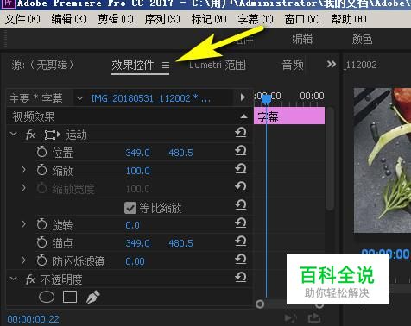This screenshot has height=326, width=411.
Task: Open the 文件(F) menu
Action: click(22, 19)
